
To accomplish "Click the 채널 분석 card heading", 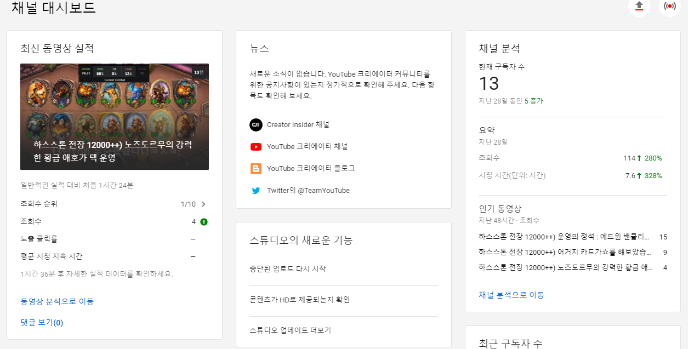I will (499, 48).
